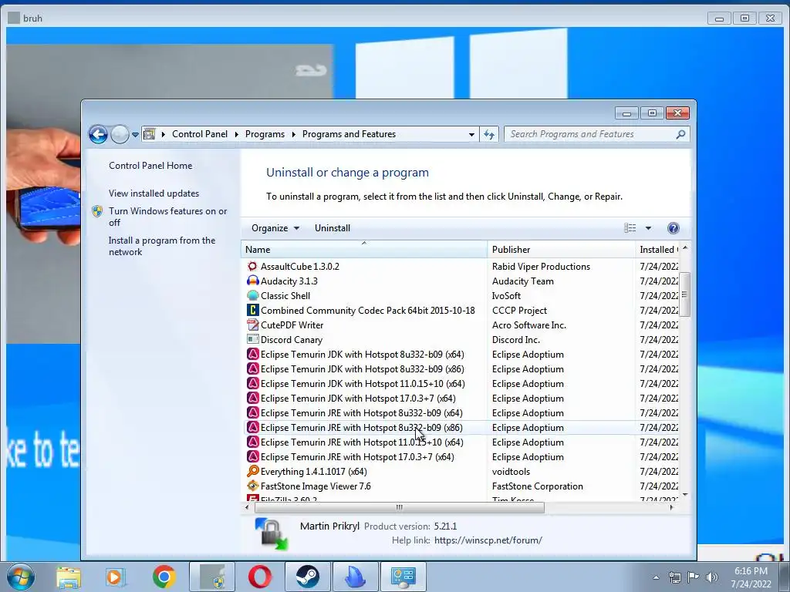Launch Opera browser from the taskbar
This screenshot has height=592, width=790.
(x=260, y=577)
